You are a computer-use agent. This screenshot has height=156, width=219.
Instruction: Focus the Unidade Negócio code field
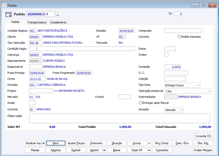pyautogui.click(x=33, y=31)
